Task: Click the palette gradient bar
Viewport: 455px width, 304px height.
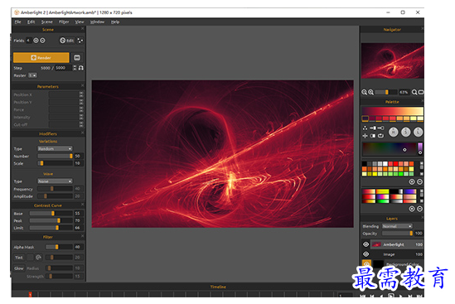Action: (392, 111)
